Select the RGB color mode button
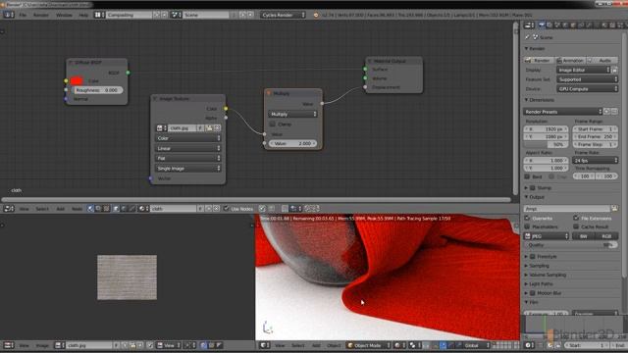 (x=606, y=236)
